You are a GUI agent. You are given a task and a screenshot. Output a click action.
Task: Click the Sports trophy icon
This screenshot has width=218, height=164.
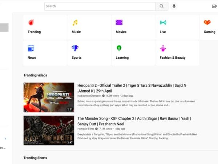75,48
